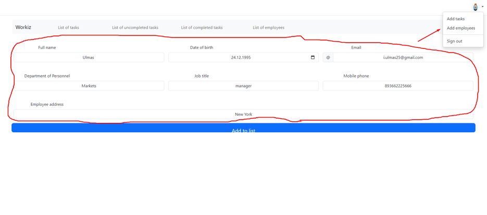Choose Add employees in dropdown menu

(x=461, y=28)
